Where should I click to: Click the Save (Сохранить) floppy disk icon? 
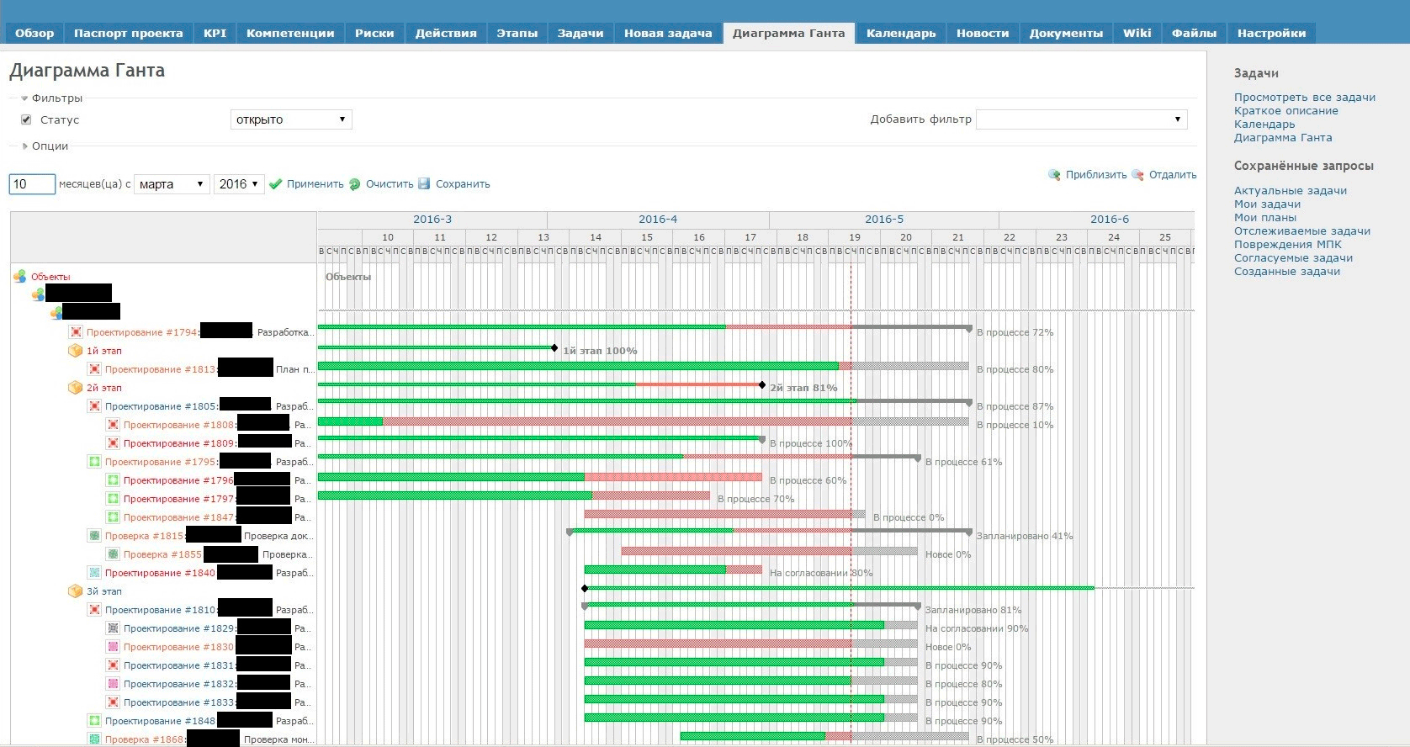coord(424,183)
